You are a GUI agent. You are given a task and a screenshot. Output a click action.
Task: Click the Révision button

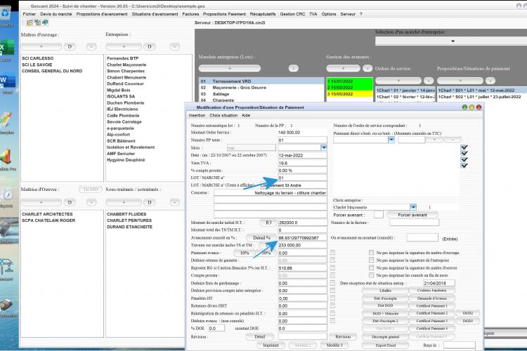[343, 336]
